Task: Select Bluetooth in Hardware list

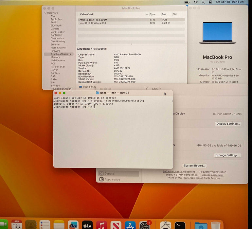Action: 56,26
